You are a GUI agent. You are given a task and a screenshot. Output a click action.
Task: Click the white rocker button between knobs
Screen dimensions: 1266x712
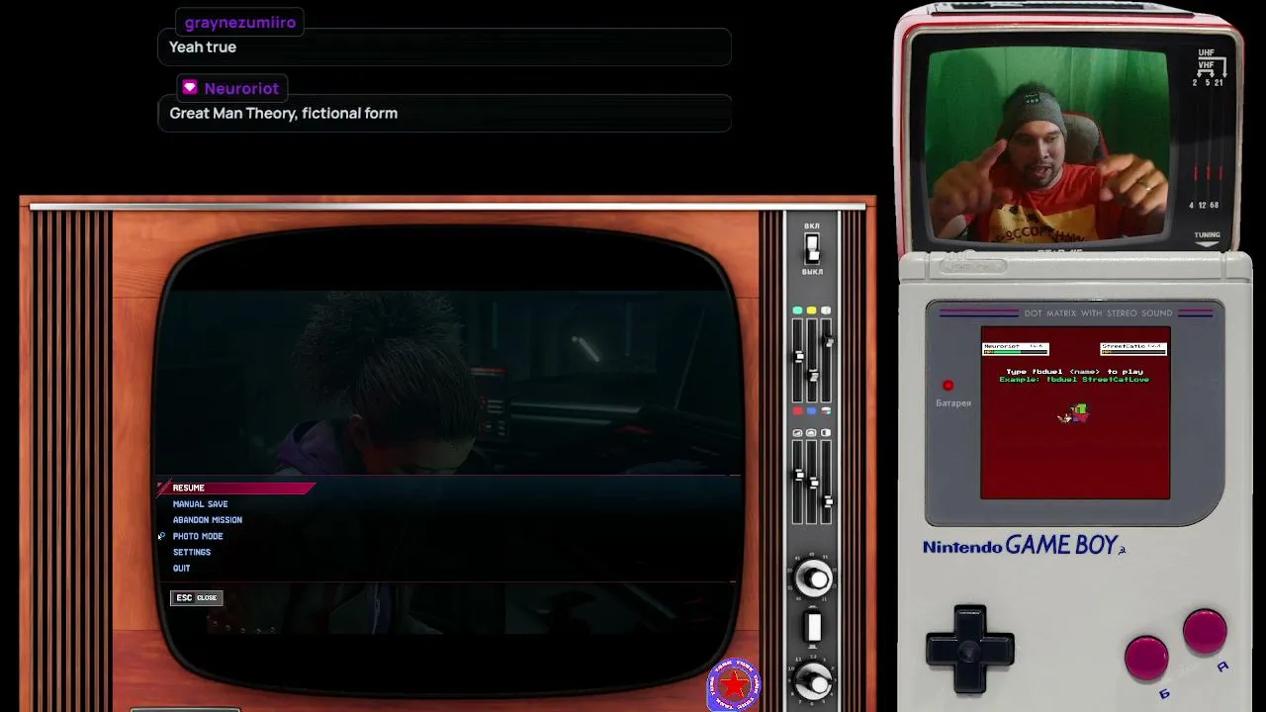click(x=813, y=627)
